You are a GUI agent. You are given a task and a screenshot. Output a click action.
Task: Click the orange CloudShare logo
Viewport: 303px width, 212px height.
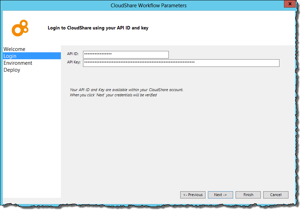(x=19, y=28)
